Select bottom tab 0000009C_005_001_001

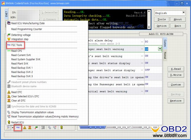click(x=93, y=127)
